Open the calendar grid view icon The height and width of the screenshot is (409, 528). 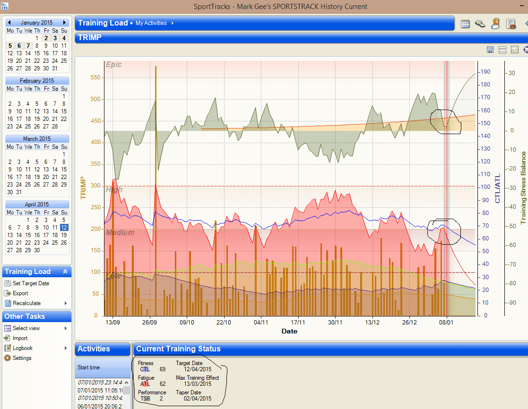[465, 24]
